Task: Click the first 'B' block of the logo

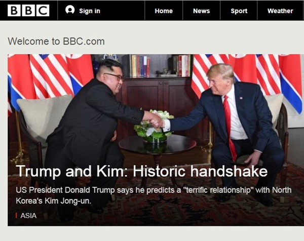Action: 14,11
